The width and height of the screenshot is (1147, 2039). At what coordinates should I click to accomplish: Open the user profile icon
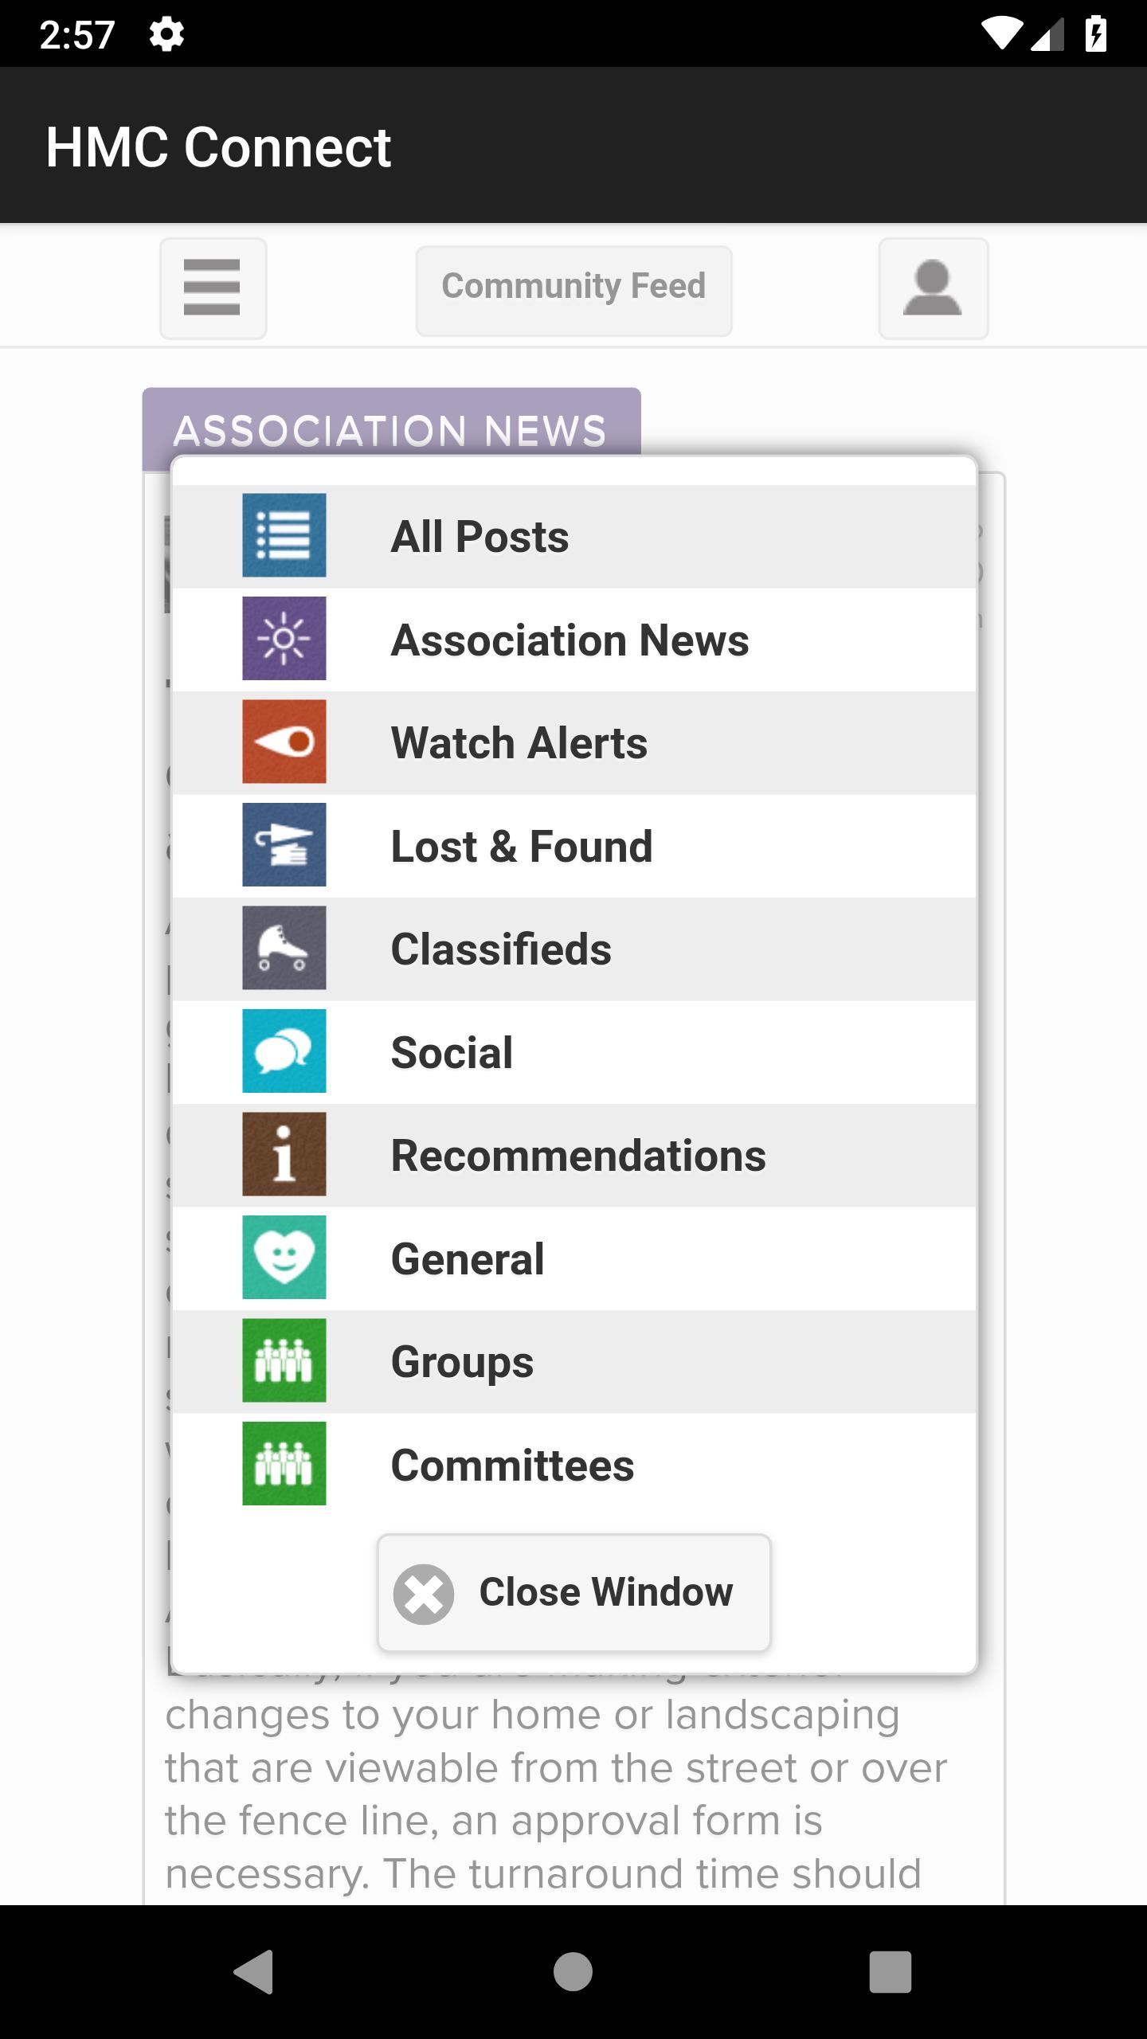point(934,288)
